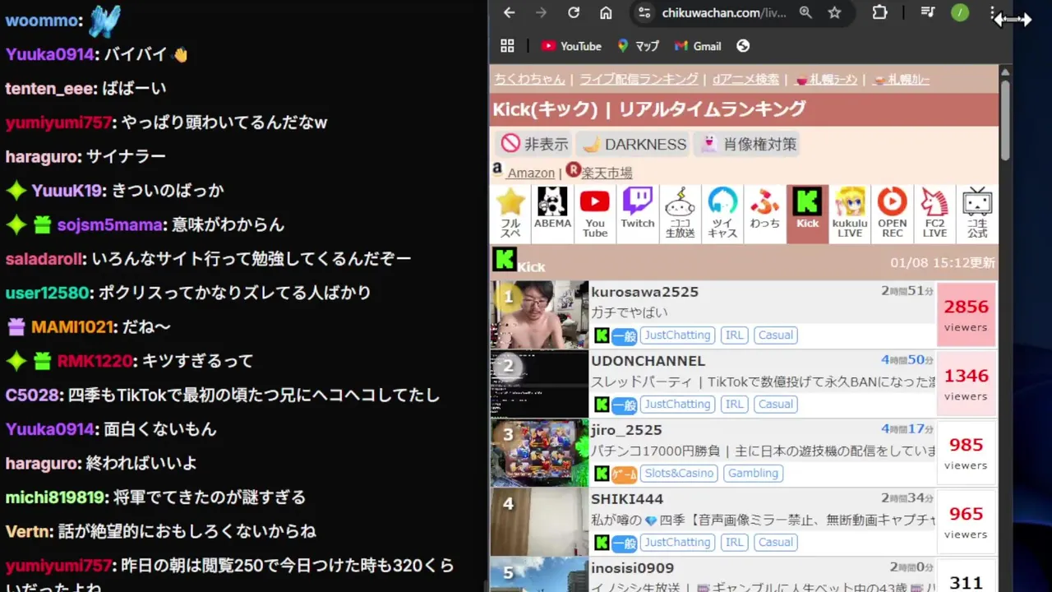Open the マップ bookmark
The width and height of the screenshot is (1052, 592).
[x=639, y=46]
